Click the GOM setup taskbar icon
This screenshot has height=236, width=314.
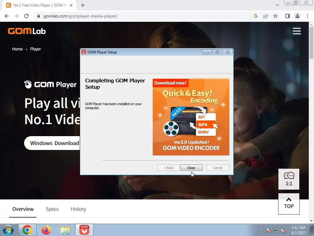(x=84, y=230)
